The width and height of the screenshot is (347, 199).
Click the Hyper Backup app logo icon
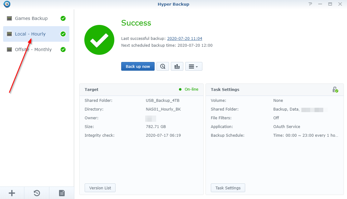pyautogui.click(x=7, y=4)
